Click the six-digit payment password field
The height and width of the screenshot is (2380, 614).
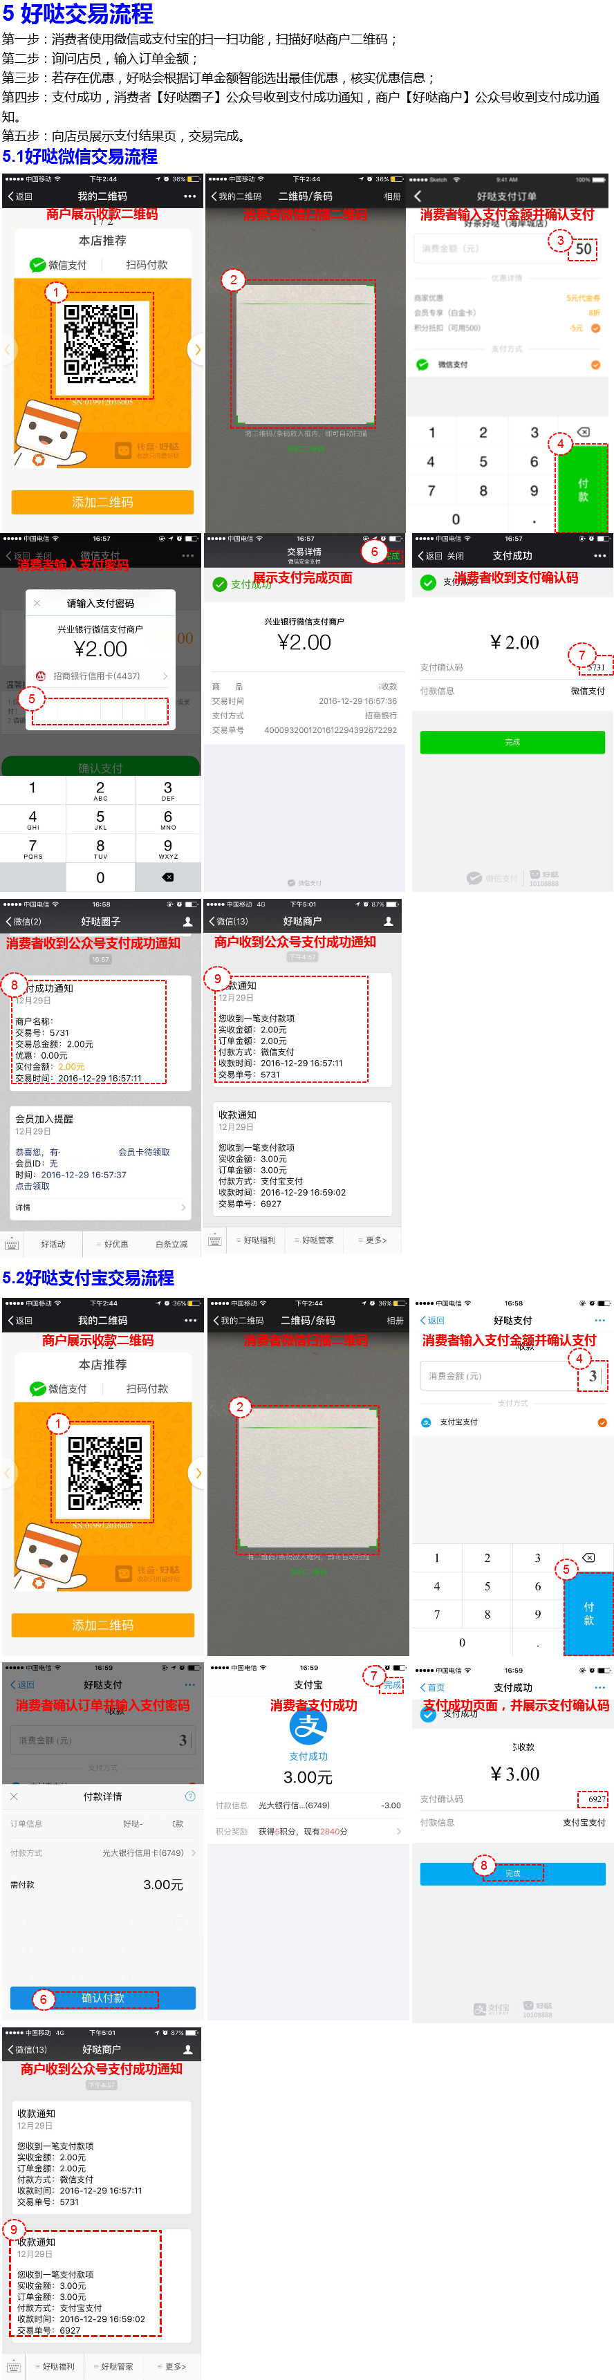coord(100,712)
